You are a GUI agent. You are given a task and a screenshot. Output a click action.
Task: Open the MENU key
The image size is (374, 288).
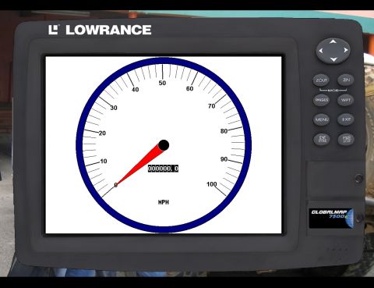[x=322, y=119]
